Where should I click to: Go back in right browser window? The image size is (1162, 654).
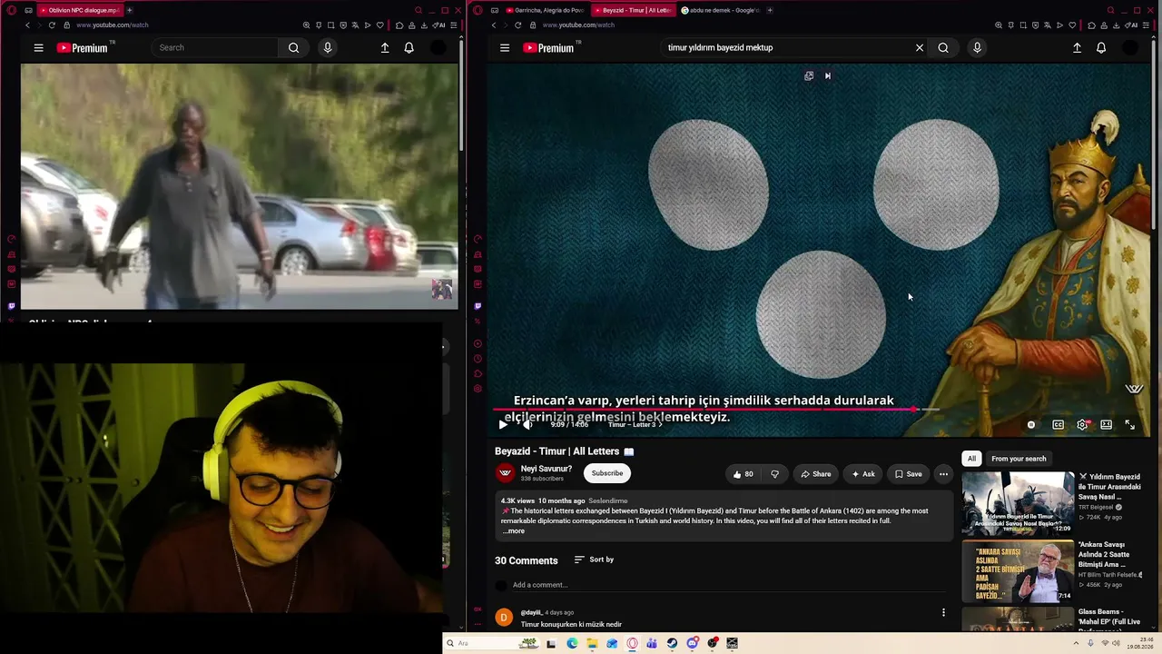tap(494, 25)
